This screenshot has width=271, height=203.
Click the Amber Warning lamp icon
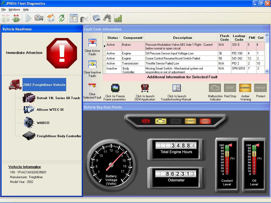pos(245,88)
